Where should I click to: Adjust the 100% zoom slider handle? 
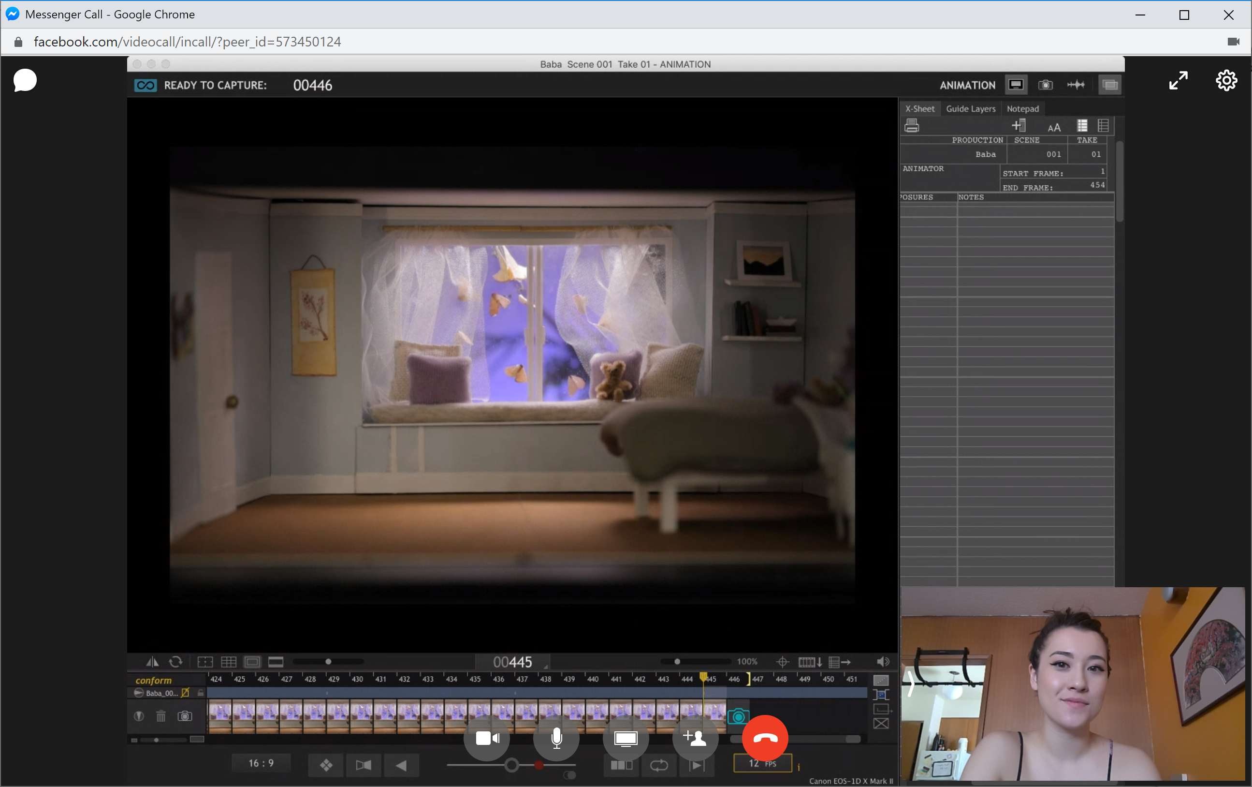(x=677, y=662)
